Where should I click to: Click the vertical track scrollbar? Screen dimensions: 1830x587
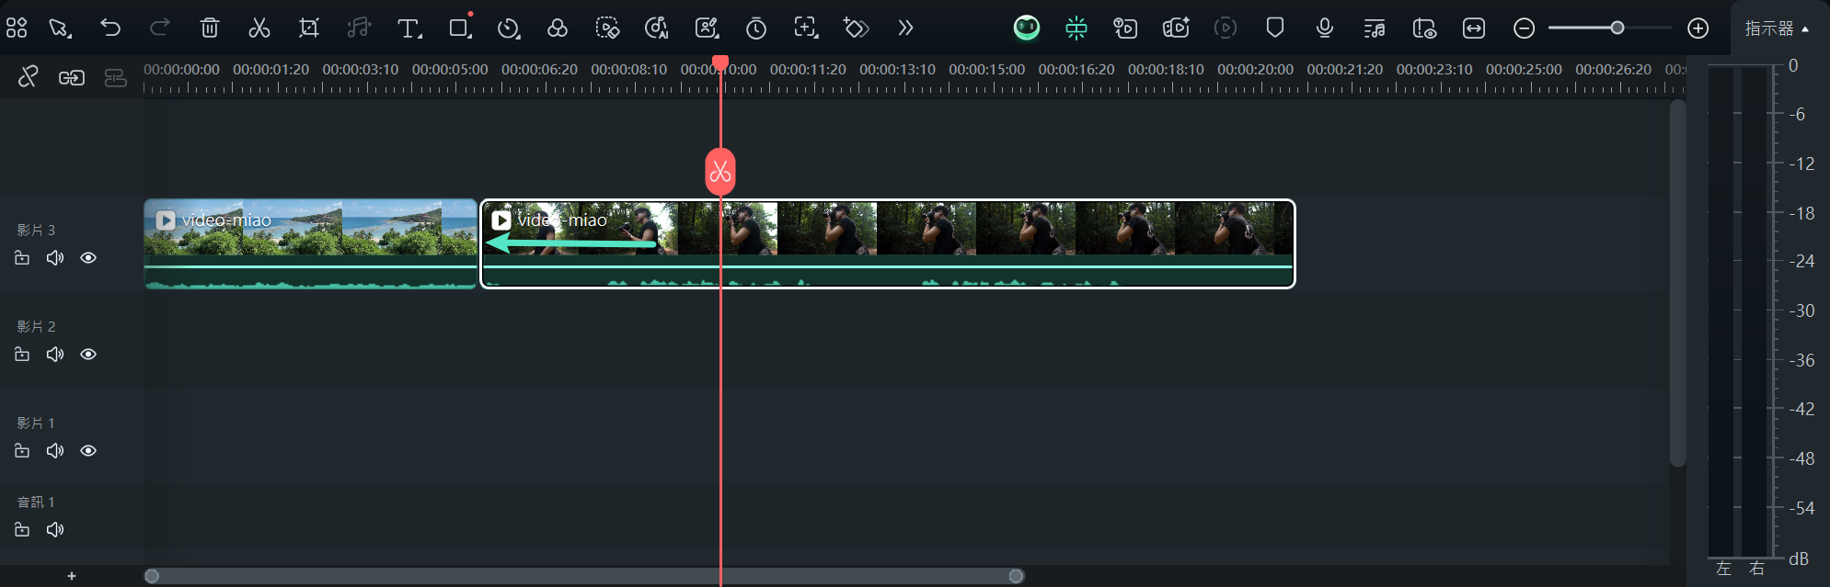click(x=1678, y=283)
